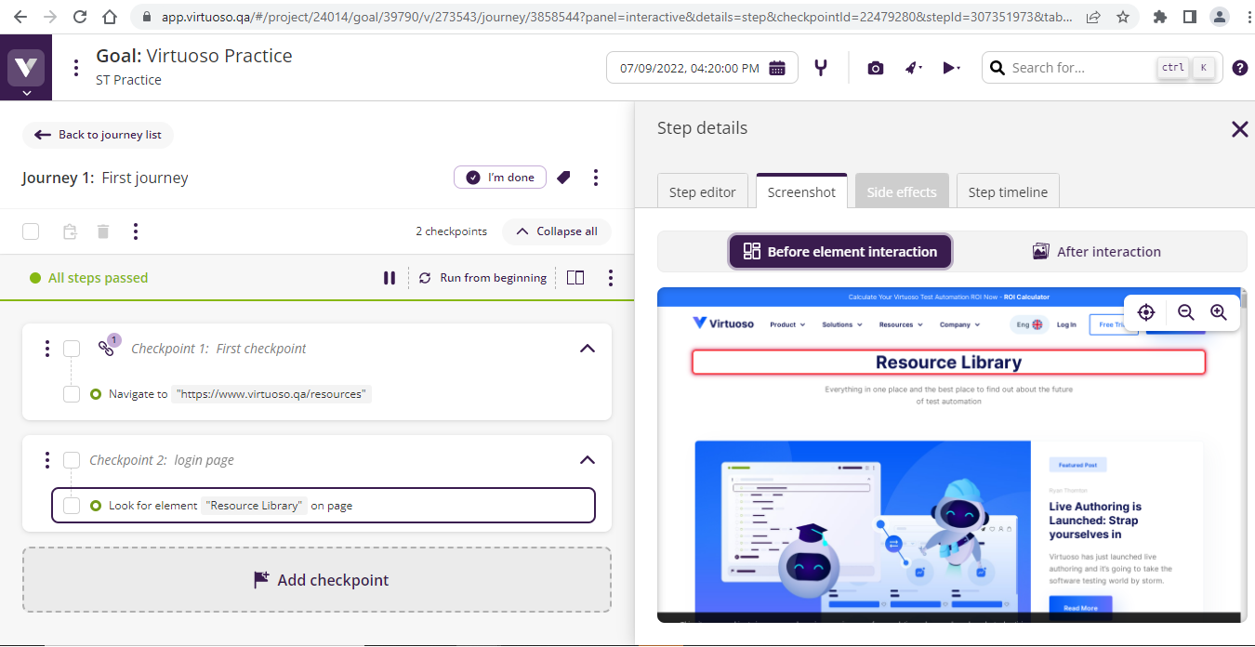The image size is (1255, 647).
Task: Click the Add checkpoint button
Action: [x=317, y=580]
